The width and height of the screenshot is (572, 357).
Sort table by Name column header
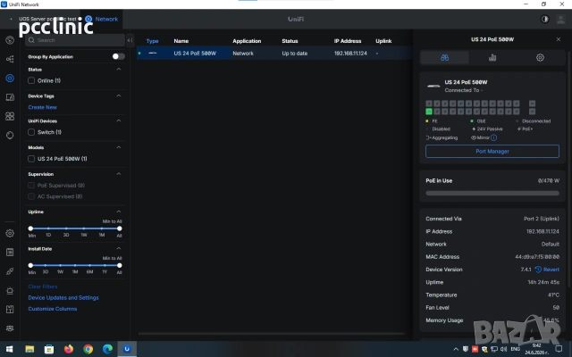click(181, 41)
